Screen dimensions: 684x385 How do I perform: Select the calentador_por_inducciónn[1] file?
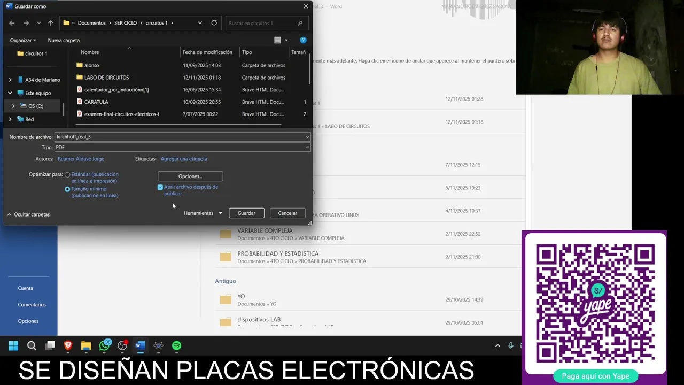(116, 90)
